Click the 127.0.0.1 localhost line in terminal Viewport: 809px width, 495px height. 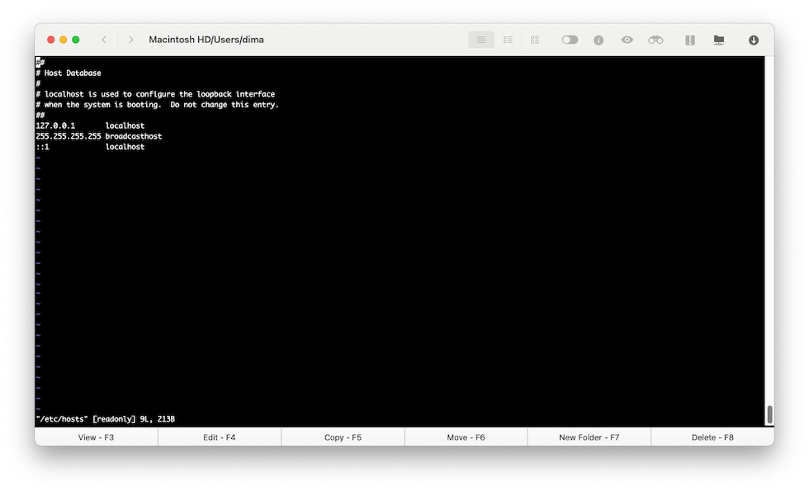[90, 125]
